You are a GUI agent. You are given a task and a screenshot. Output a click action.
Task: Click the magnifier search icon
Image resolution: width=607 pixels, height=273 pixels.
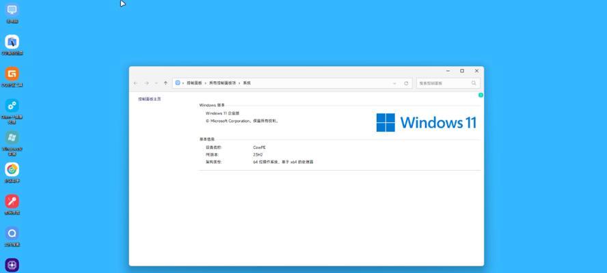[x=474, y=83]
